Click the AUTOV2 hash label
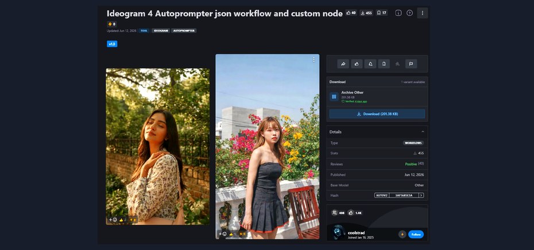 tap(382, 196)
